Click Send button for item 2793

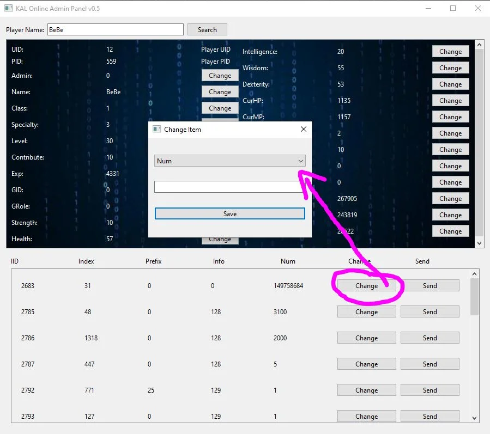429,416
